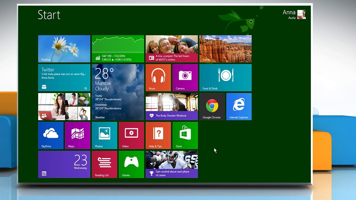
Task: Open the Store tile
Action: (185, 136)
